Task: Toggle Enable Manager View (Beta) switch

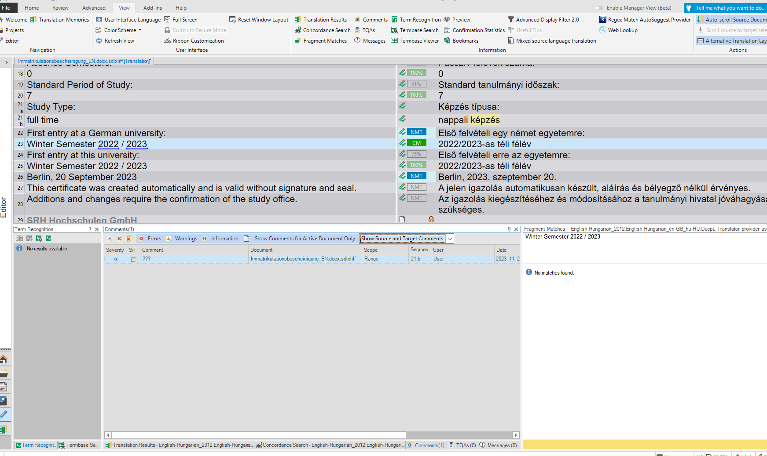Action: [599, 8]
